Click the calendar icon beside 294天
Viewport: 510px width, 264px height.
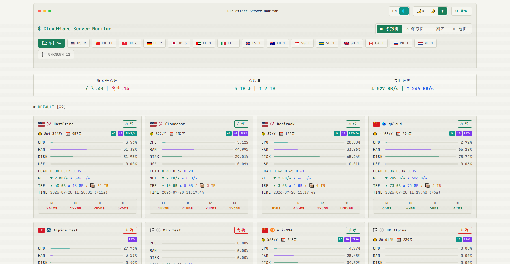[398, 134]
